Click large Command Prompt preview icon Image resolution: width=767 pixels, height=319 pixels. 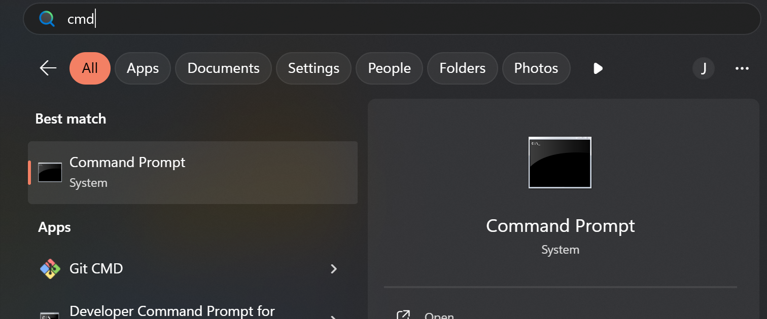click(560, 163)
